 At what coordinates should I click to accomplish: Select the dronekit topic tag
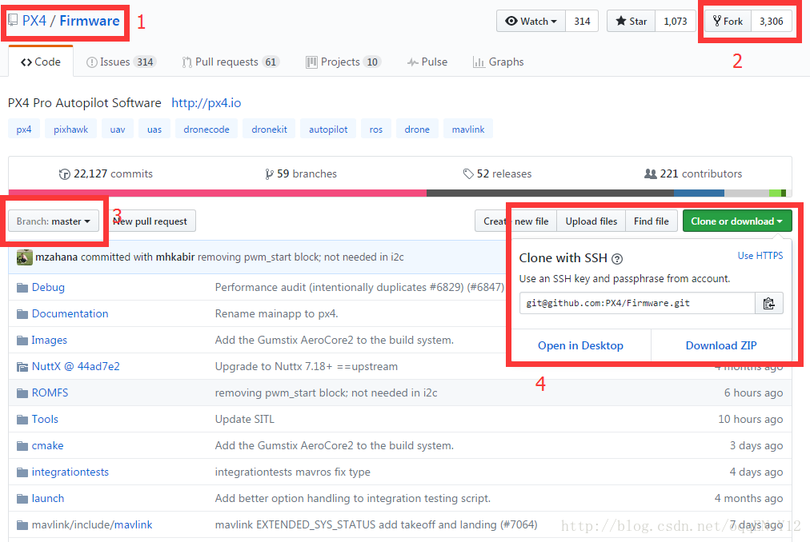(x=269, y=129)
